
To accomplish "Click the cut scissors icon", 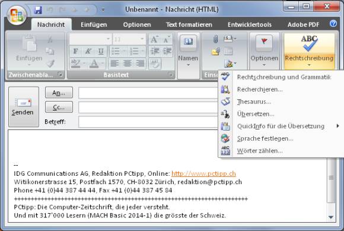I will point(50,40).
